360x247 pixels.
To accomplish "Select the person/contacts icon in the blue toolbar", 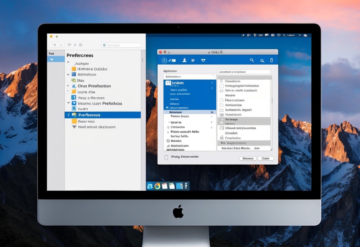I will point(185,60).
